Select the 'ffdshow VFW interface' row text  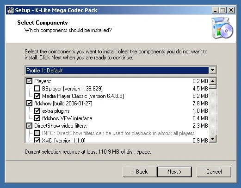[67, 118]
